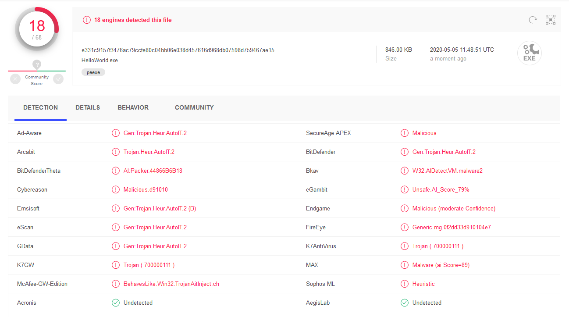The height and width of the screenshot is (317, 569).
Task: Click the community score question mark
Action: pyautogui.click(x=37, y=65)
